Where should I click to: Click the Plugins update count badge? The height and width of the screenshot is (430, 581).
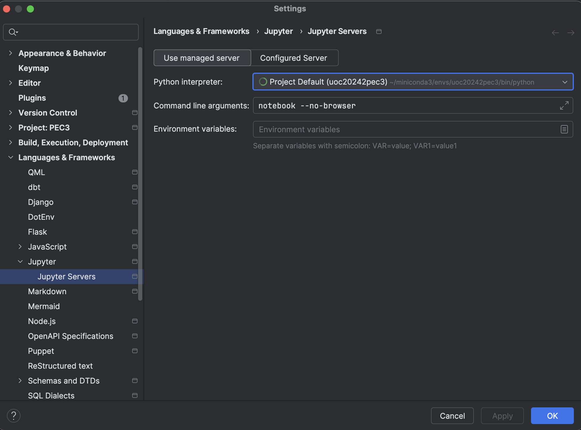coord(123,98)
